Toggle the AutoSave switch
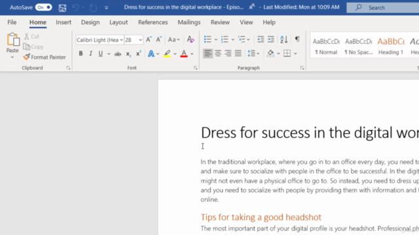Viewport: 419px width, 235px height. tap(44, 7)
